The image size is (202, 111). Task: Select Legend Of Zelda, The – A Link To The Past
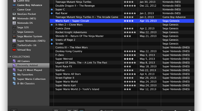pos(81,63)
